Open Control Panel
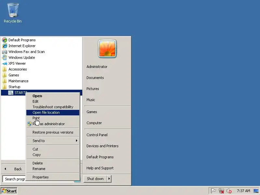The image size is (260, 195). [x=97, y=135]
